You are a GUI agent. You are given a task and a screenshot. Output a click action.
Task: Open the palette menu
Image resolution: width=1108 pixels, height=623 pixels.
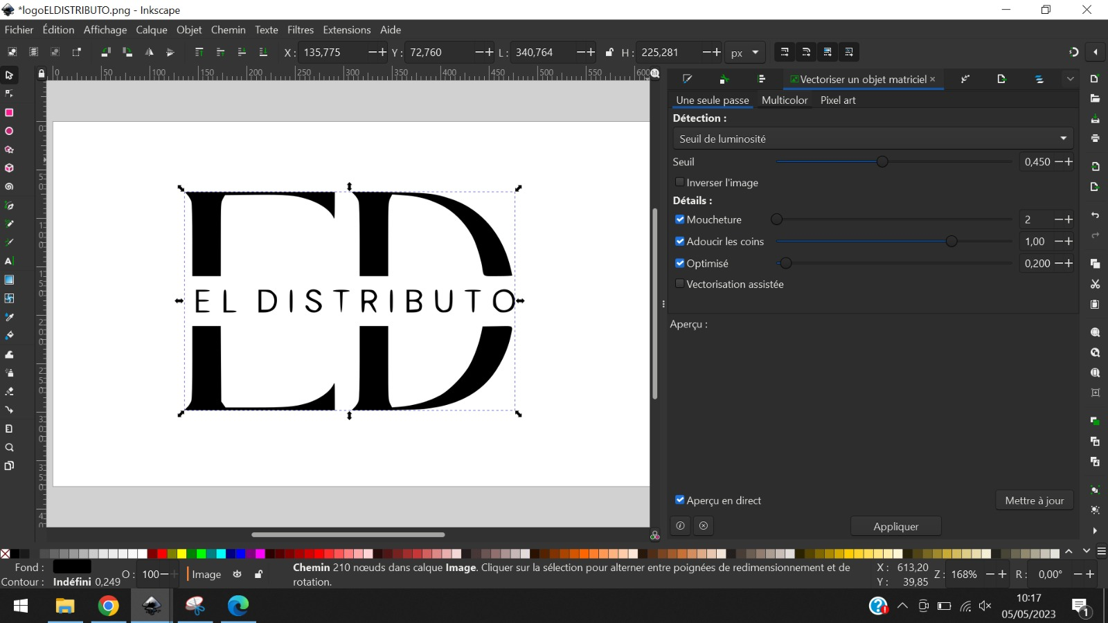pos(1101,551)
